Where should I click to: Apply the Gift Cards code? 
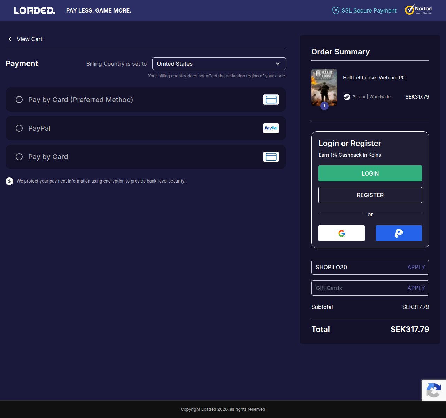(x=416, y=288)
